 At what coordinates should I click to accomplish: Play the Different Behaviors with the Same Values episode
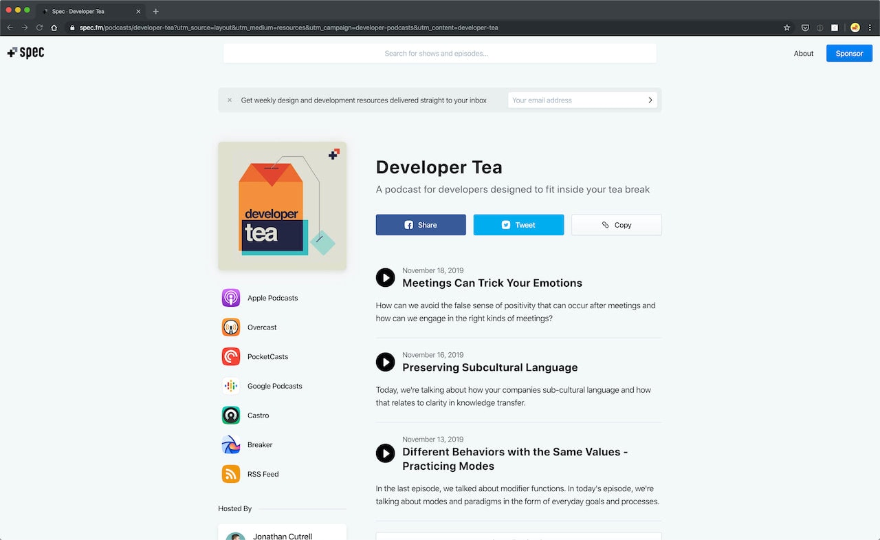pyautogui.click(x=385, y=453)
